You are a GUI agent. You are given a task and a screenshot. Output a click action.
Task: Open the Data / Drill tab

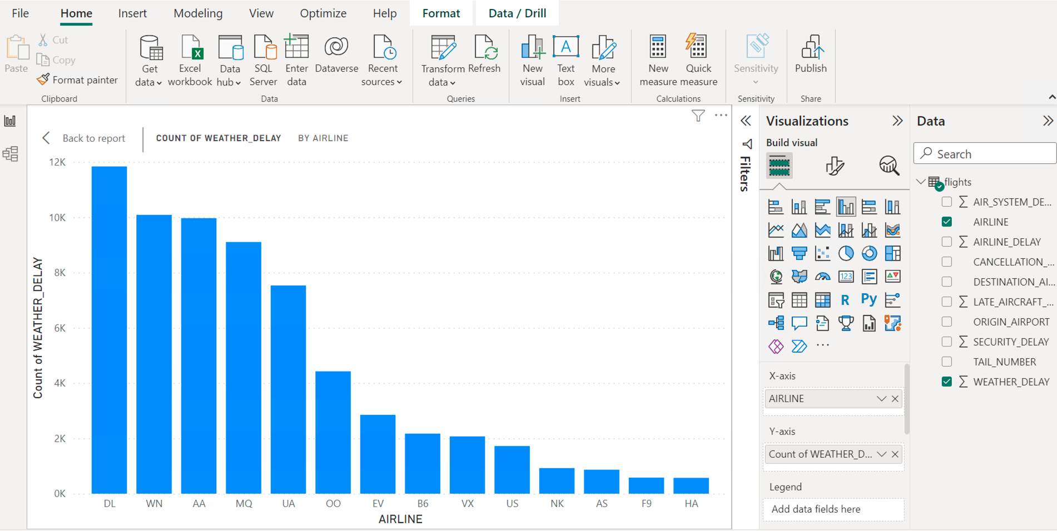coord(517,13)
